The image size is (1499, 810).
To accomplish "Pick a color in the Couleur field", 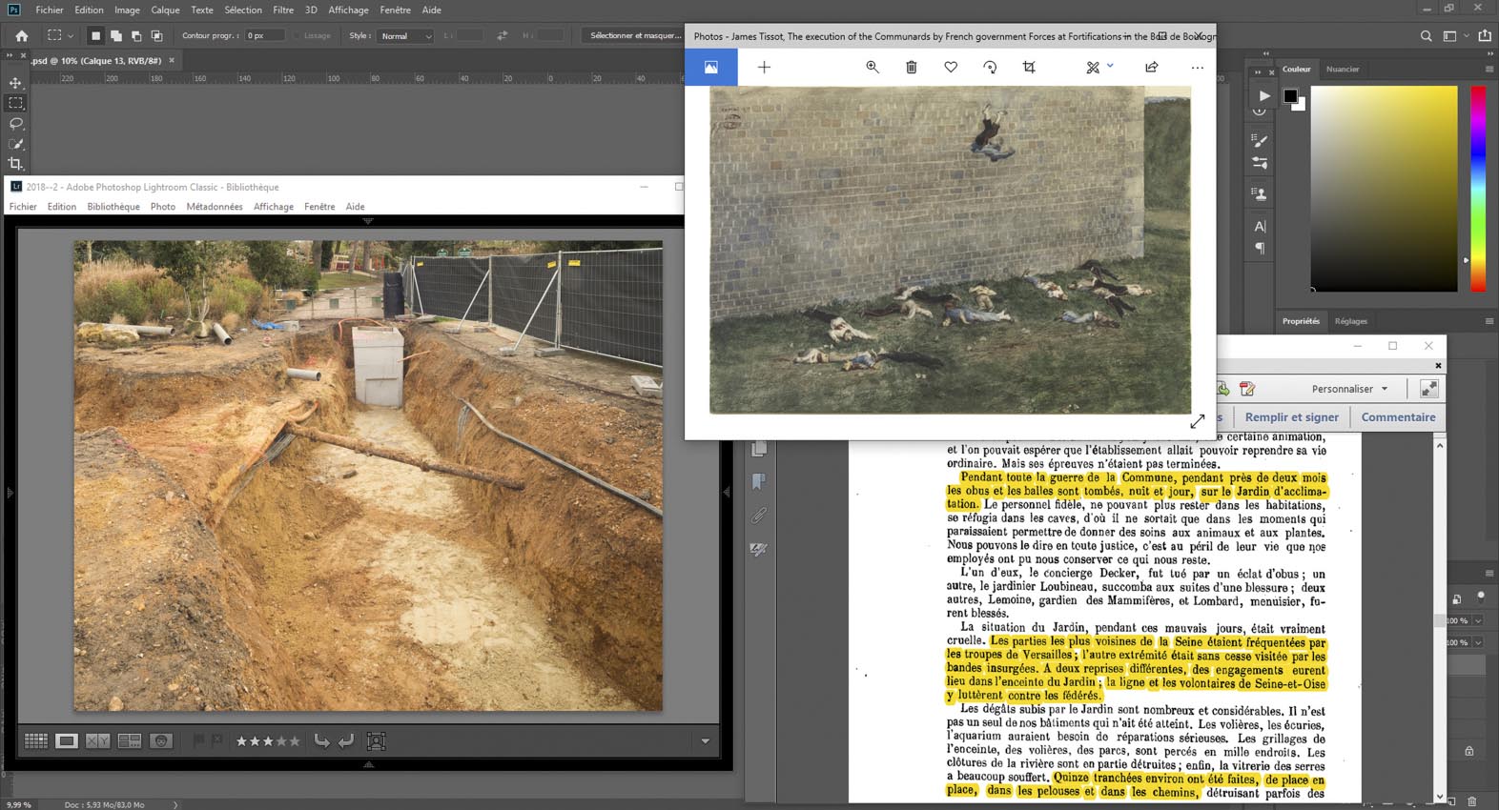I will coord(1384,189).
